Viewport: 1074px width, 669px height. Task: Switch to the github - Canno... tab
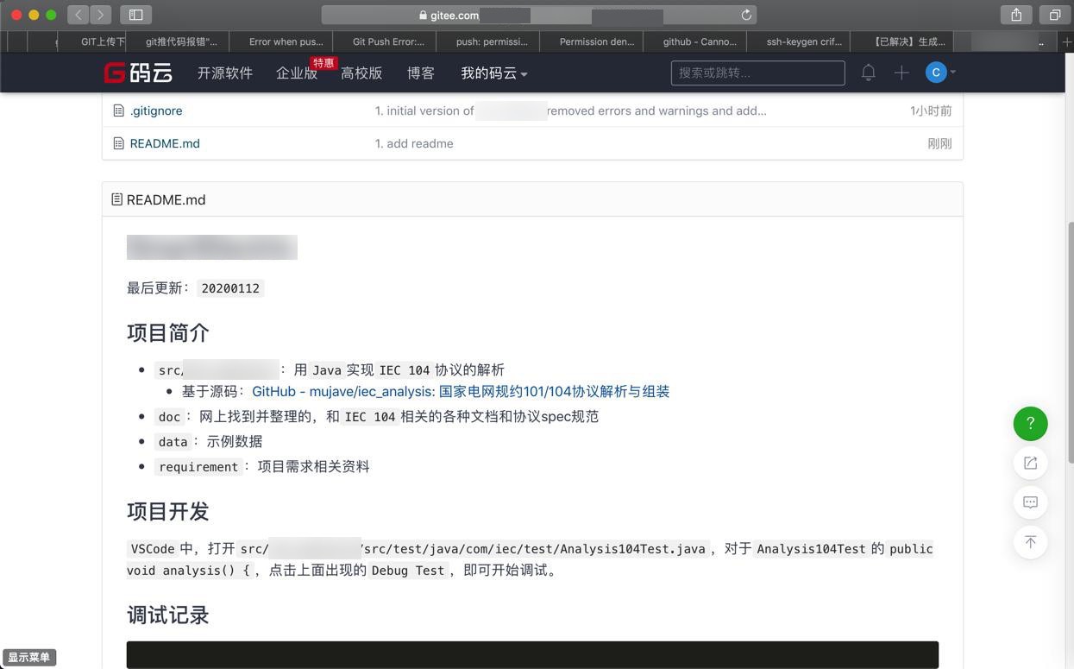pyautogui.click(x=695, y=41)
